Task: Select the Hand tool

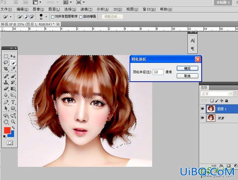Action: tap(6, 121)
